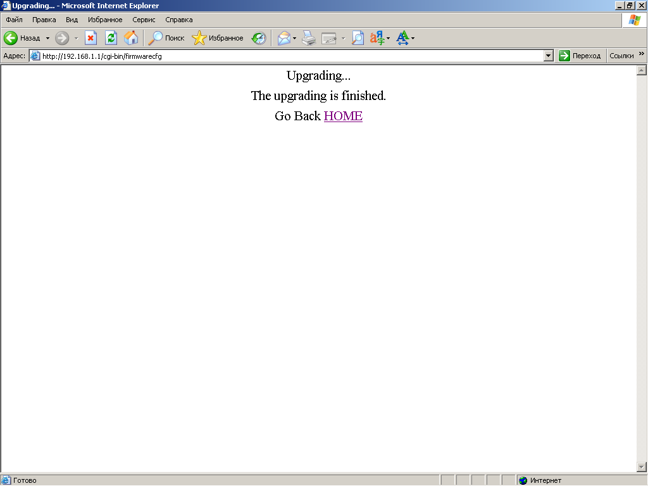The width and height of the screenshot is (648, 486).
Task: Click the 'The upgrading is finished.' text
Action: click(318, 96)
